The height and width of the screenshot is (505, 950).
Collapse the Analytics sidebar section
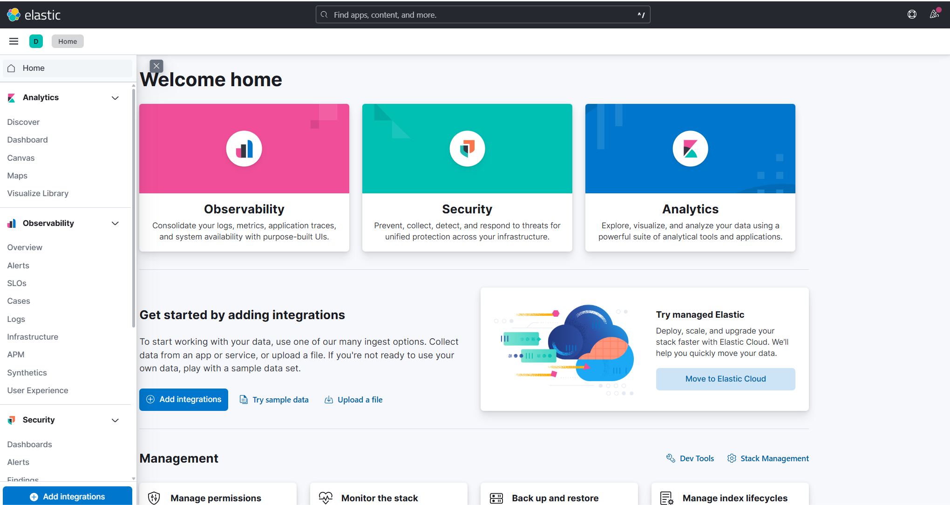(115, 98)
